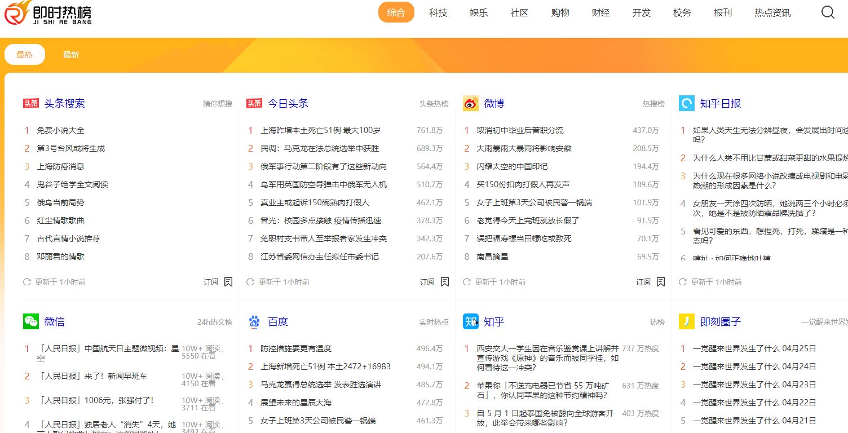Click the 百度 paw logo icon
The height and width of the screenshot is (433, 848).
coord(254,321)
